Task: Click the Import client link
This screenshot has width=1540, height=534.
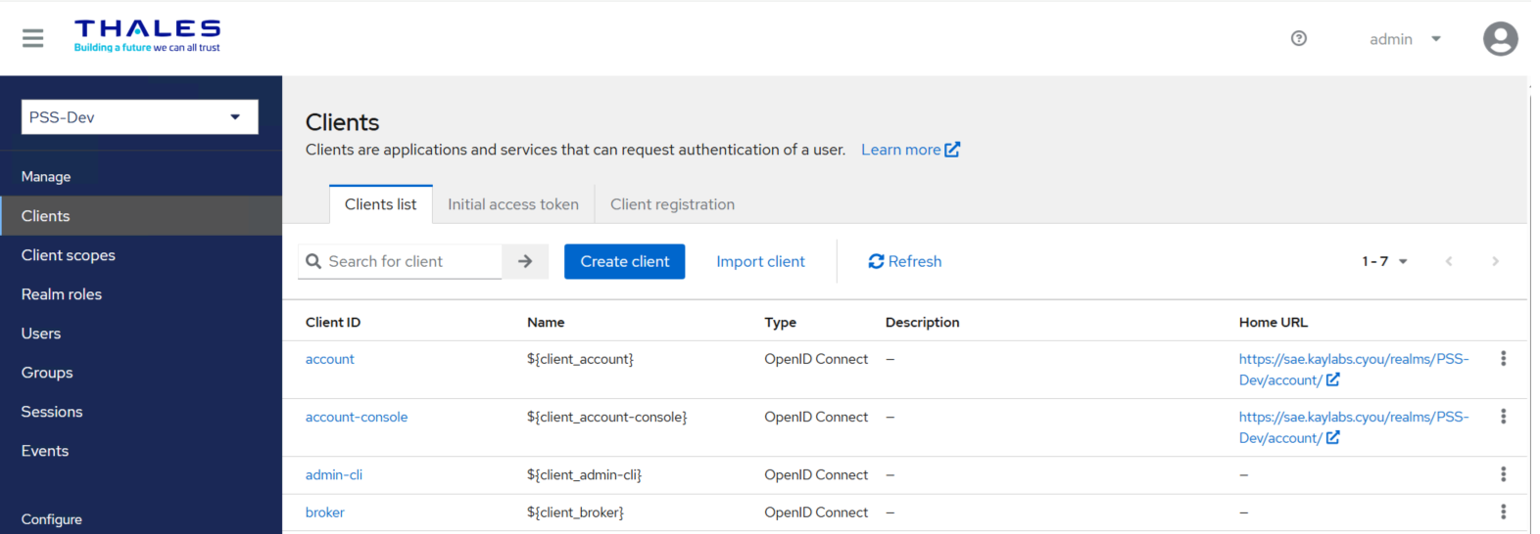Action: [x=760, y=261]
